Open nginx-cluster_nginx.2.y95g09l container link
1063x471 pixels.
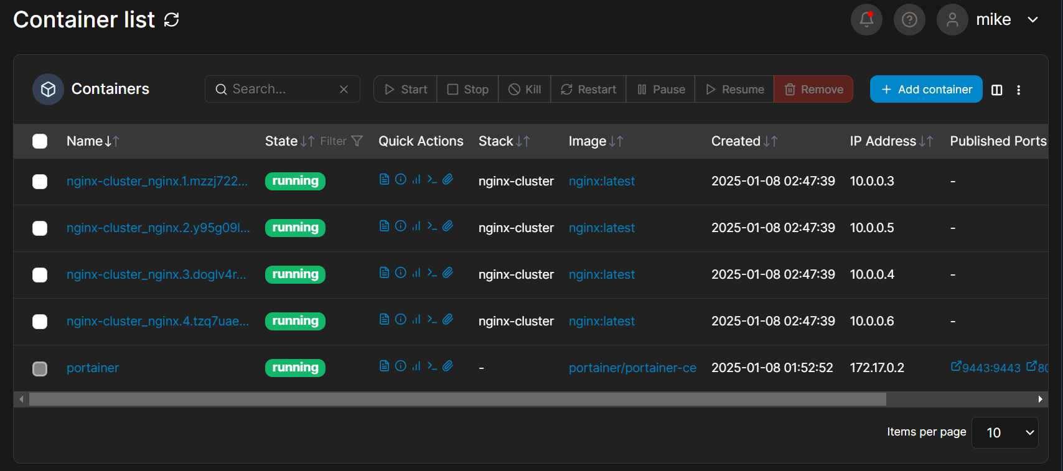(x=158, y=228)
